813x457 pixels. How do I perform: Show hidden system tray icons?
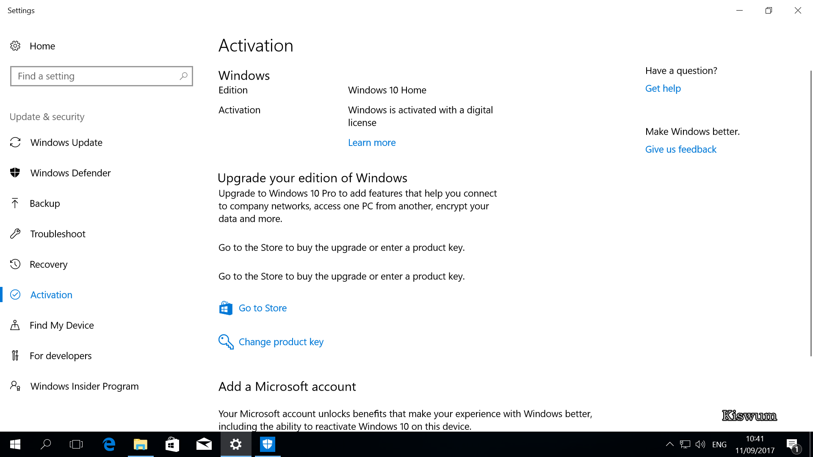click(669, 444)
